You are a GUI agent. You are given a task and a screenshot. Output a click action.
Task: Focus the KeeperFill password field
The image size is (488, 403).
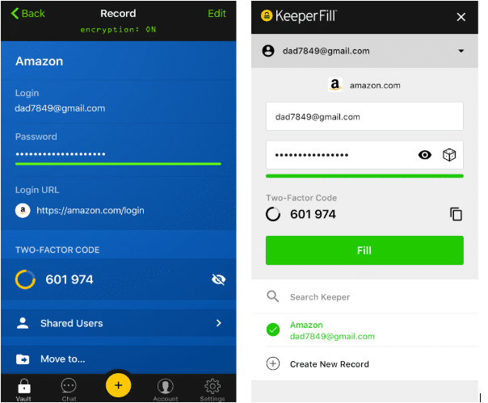364,155
